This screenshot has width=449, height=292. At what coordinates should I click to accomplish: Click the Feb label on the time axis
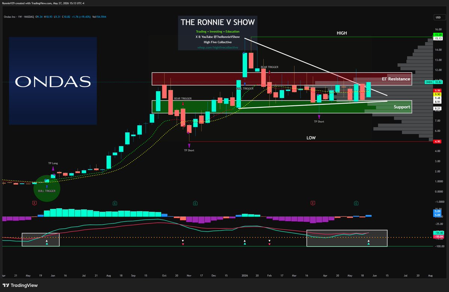(269, 275)
